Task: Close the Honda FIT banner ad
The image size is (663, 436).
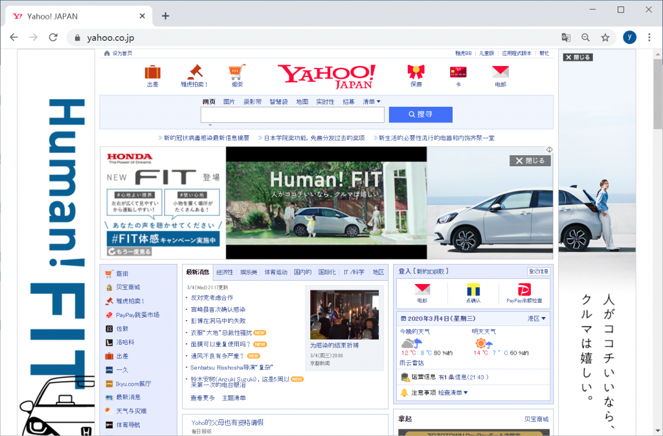Action: [530, 160]
